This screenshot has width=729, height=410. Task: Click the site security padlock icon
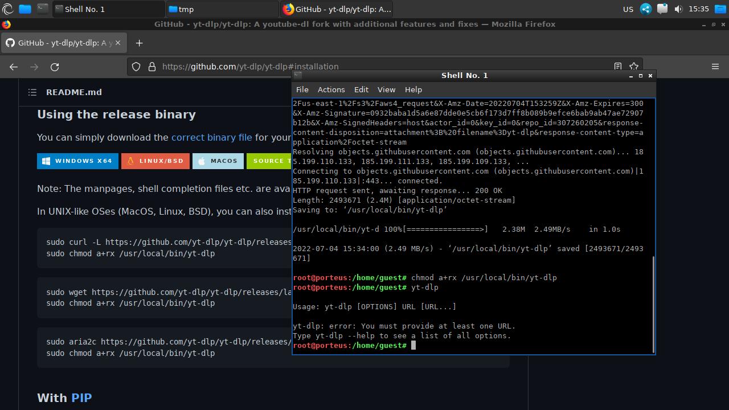152,67
